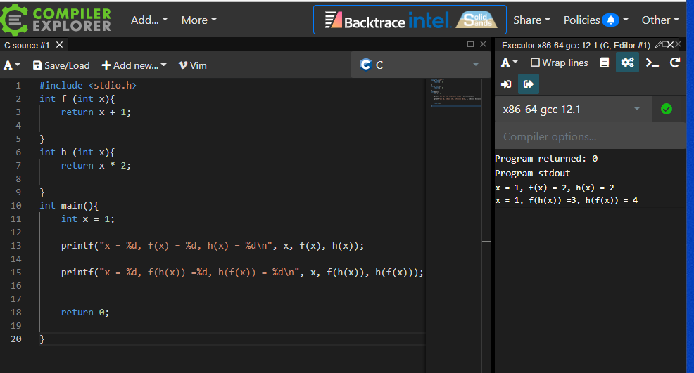Open the Other menu
Viewport: 694px width, 373px height.
point(660,20)
